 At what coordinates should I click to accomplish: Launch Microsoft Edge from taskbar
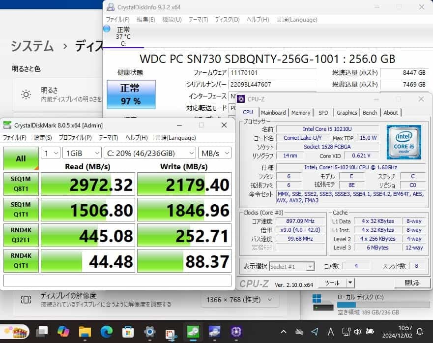coord(106,331)
